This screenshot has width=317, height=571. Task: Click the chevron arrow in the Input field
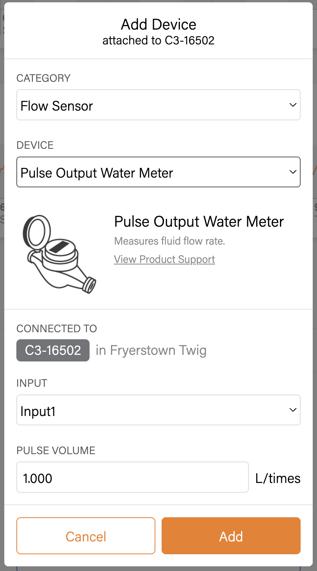(x=293, y=410)
